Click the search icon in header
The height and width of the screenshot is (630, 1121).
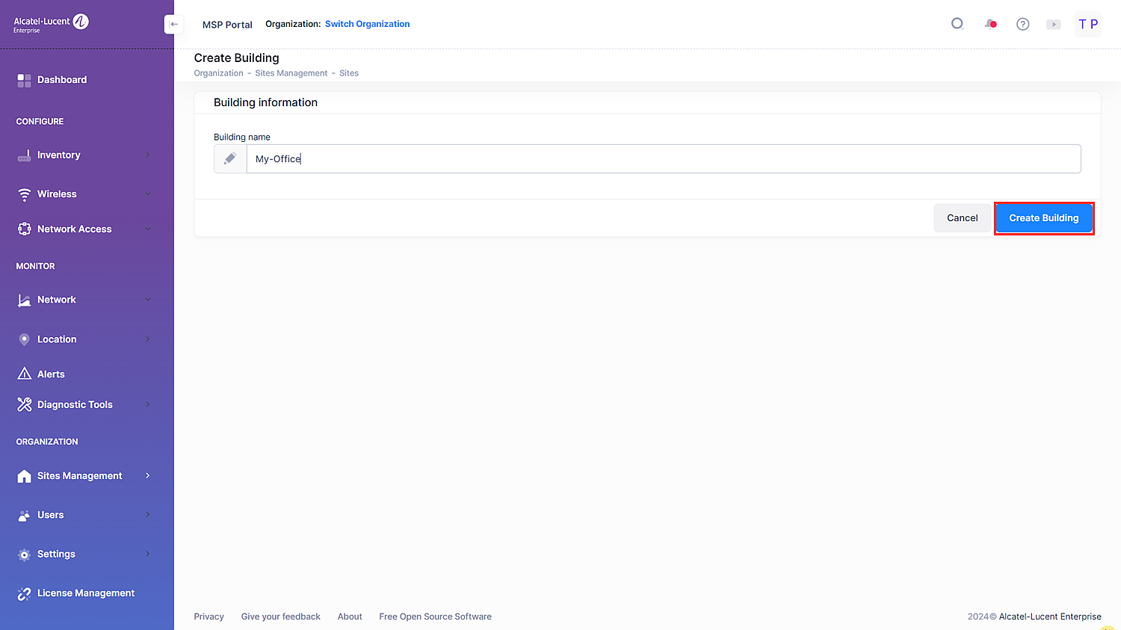click(957, 24)
